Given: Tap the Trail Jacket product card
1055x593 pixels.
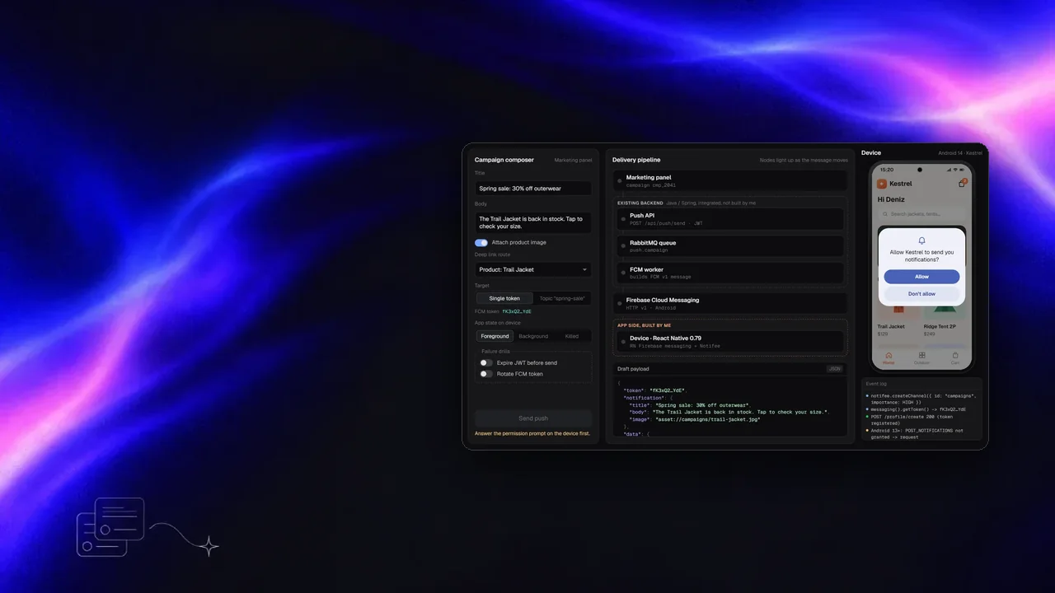Looking at the screenshot, I should click(898, 321).
